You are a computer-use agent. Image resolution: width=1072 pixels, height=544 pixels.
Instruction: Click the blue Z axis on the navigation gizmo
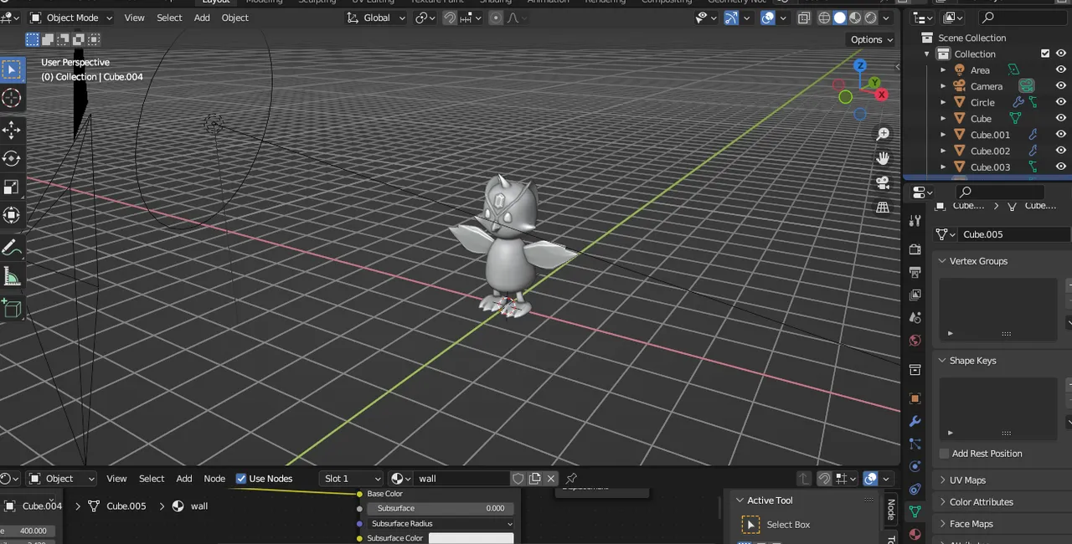click(x=859, y=65)
